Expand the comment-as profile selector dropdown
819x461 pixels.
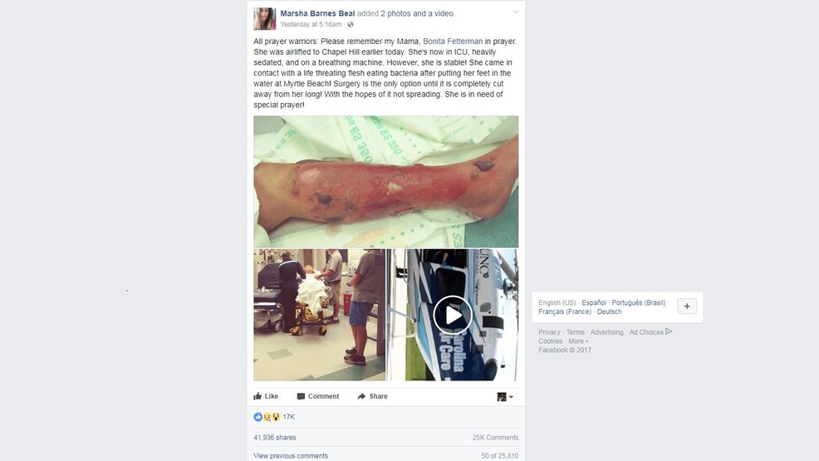[x=505, y=397]
